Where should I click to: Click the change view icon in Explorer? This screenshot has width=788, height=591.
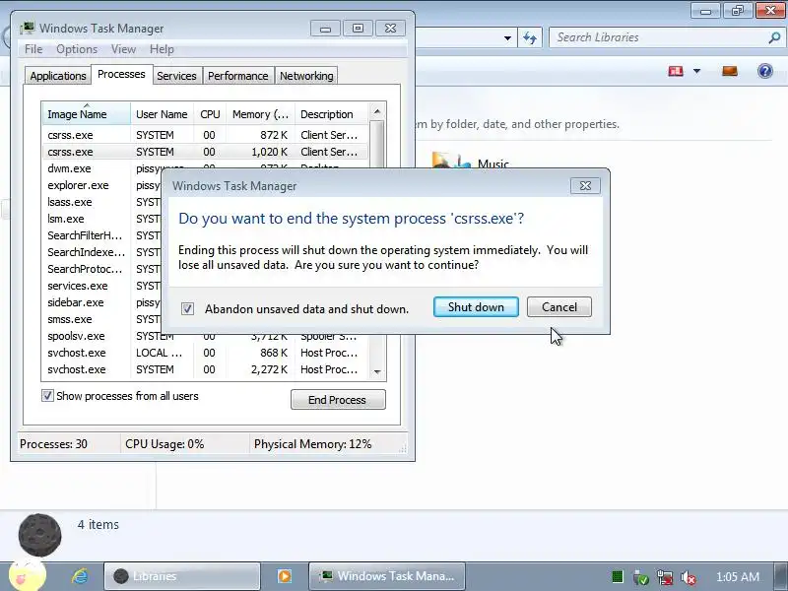[676, 71]
